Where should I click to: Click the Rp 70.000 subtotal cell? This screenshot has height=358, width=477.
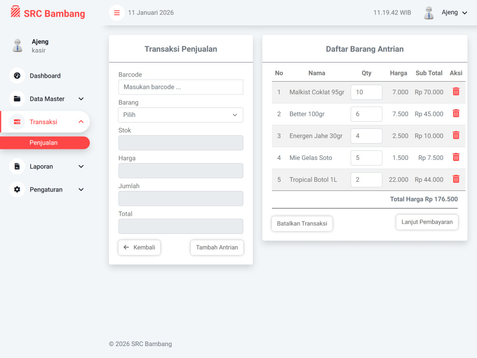[429, 92]
